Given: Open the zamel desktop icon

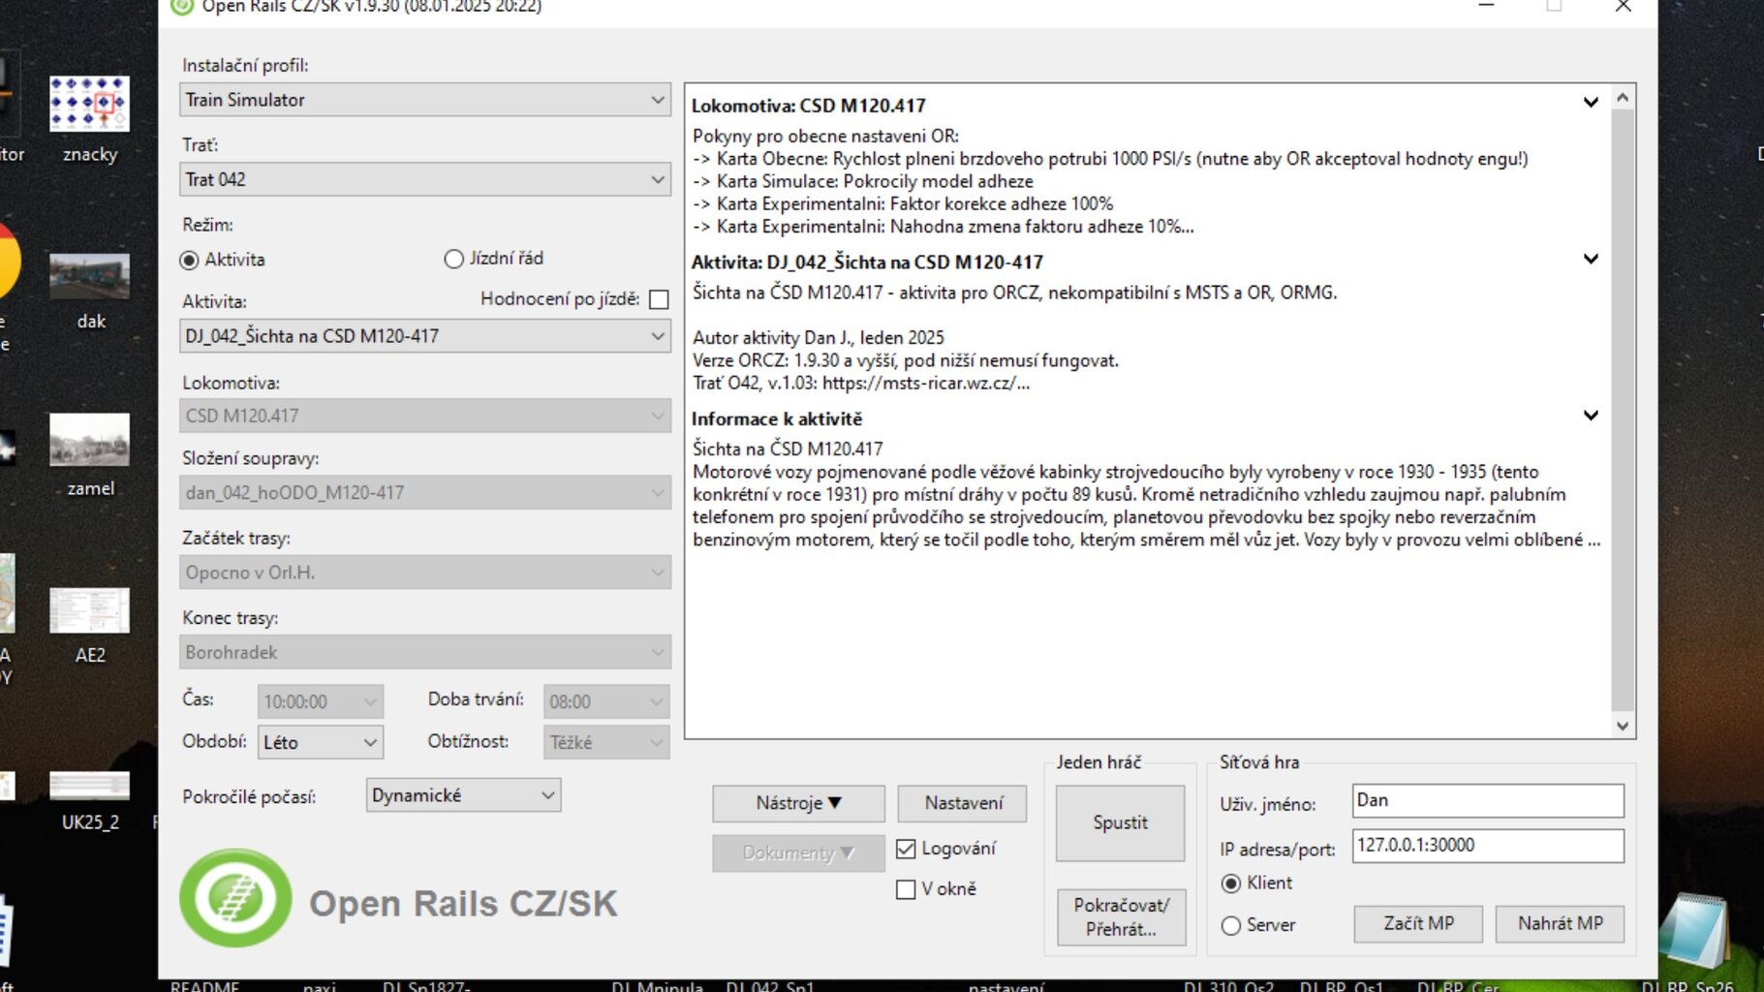Looking at the screenshot, I should pos(89,454).
